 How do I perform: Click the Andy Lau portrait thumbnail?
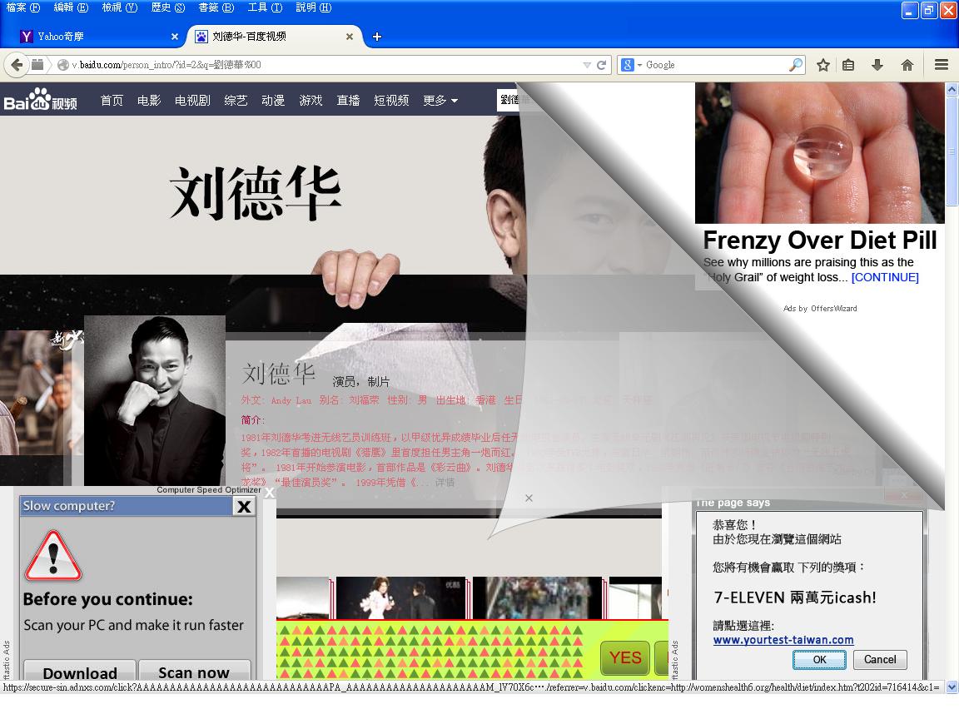155,400
